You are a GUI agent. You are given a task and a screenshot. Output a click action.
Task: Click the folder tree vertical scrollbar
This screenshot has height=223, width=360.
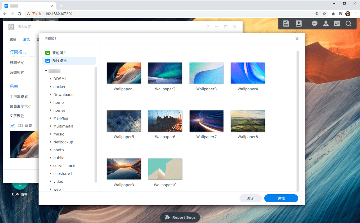96,125
